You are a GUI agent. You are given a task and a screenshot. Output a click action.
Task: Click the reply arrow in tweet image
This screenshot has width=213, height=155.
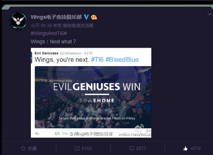[x=37, y=134]
